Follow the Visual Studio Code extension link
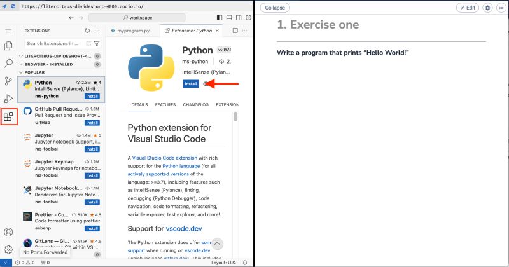Viewport: 509px width, 267px height. pyautogui.click(x=165, y=158)
